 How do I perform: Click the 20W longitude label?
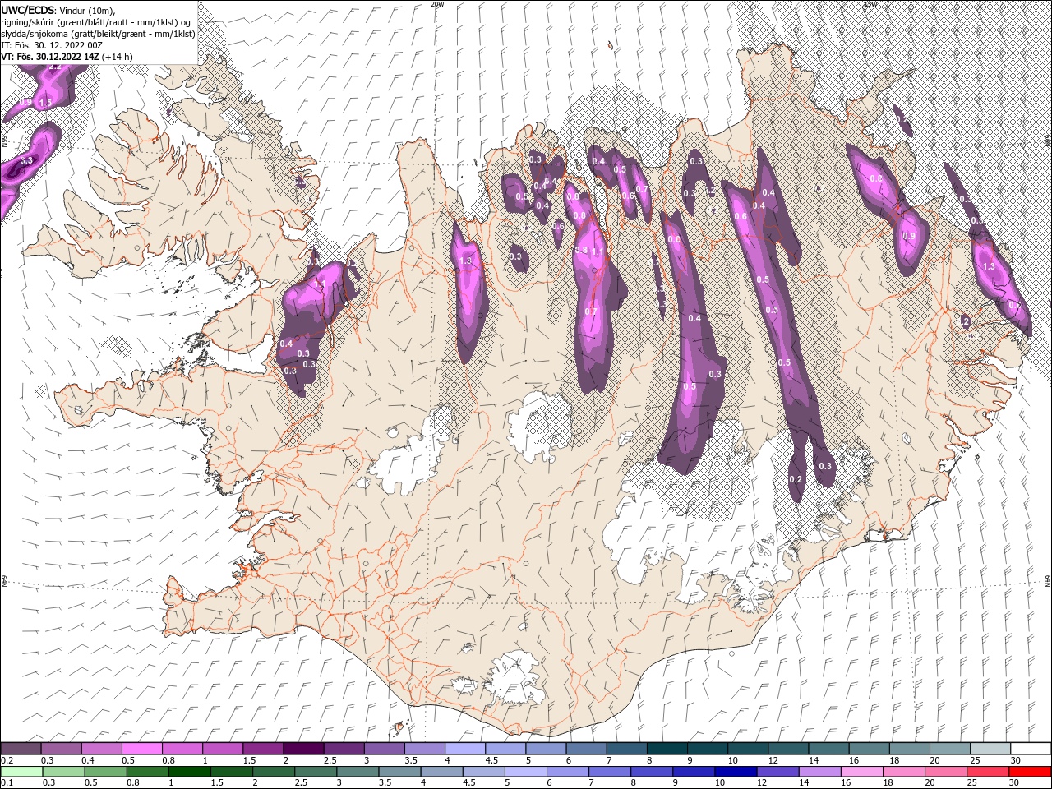tap(437, 3)
